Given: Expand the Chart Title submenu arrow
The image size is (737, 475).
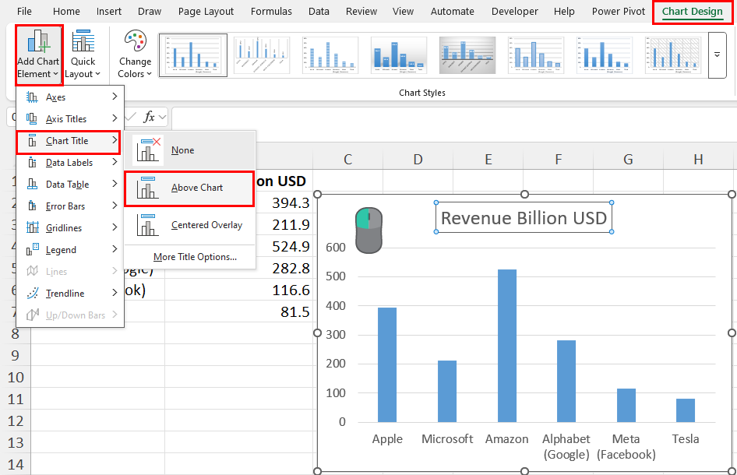Looking at the screenshot, I should coord(115,140).
